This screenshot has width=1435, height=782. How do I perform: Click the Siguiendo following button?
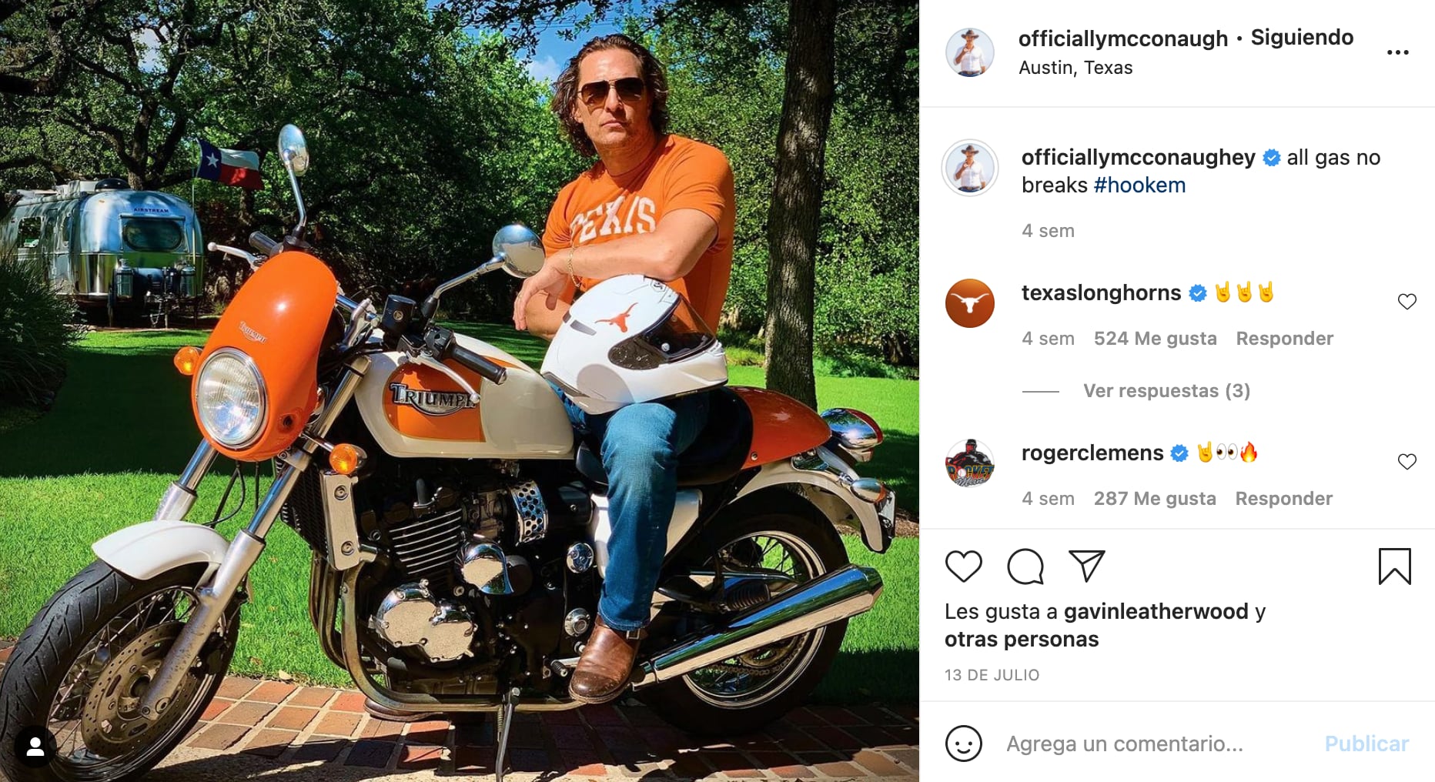(1302, 38)
